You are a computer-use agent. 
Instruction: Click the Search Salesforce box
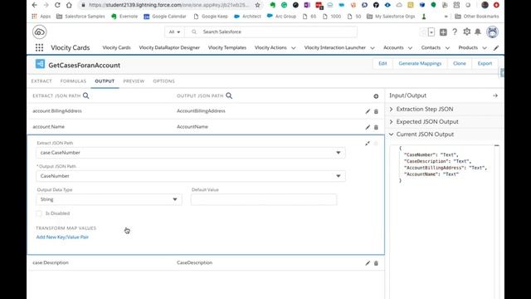271,32
